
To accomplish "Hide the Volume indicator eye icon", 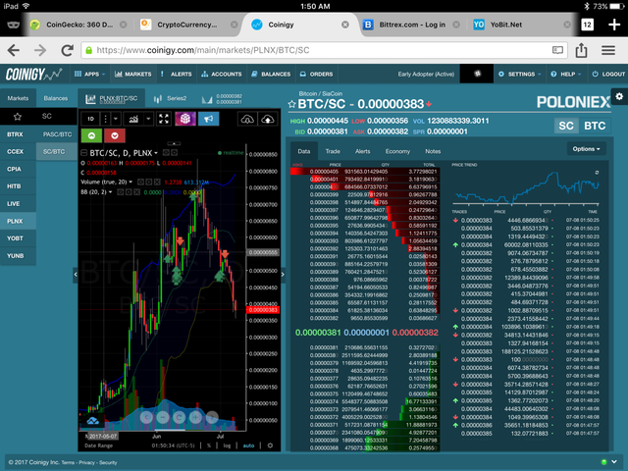I will pyautogui.click(x=140, y=183).
